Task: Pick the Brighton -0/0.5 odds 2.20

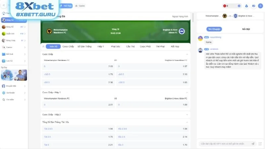Action: (x=153, y=74)
